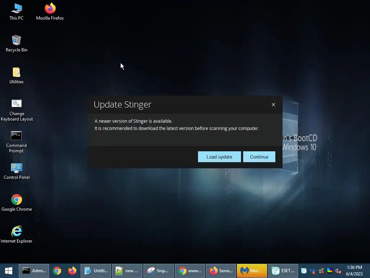Switch to Untitled Notepad taskbar window

(96, 271)
